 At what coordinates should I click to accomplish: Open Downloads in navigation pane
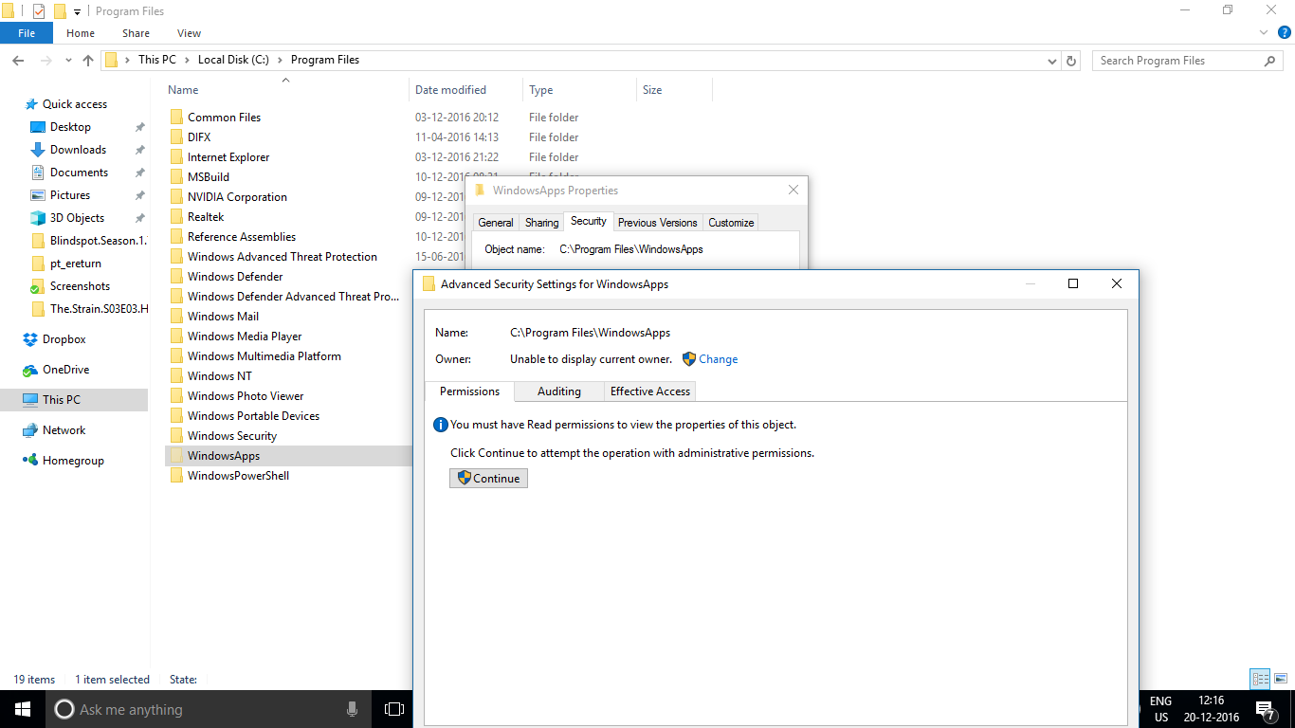pyautogui.click(x=78, y=150)
